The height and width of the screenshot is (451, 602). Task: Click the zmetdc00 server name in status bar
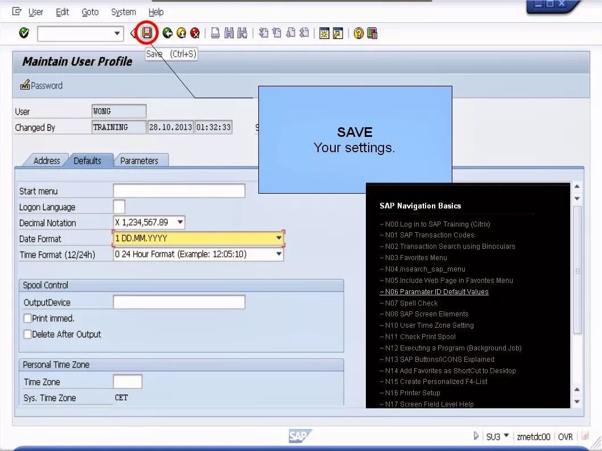533,436
